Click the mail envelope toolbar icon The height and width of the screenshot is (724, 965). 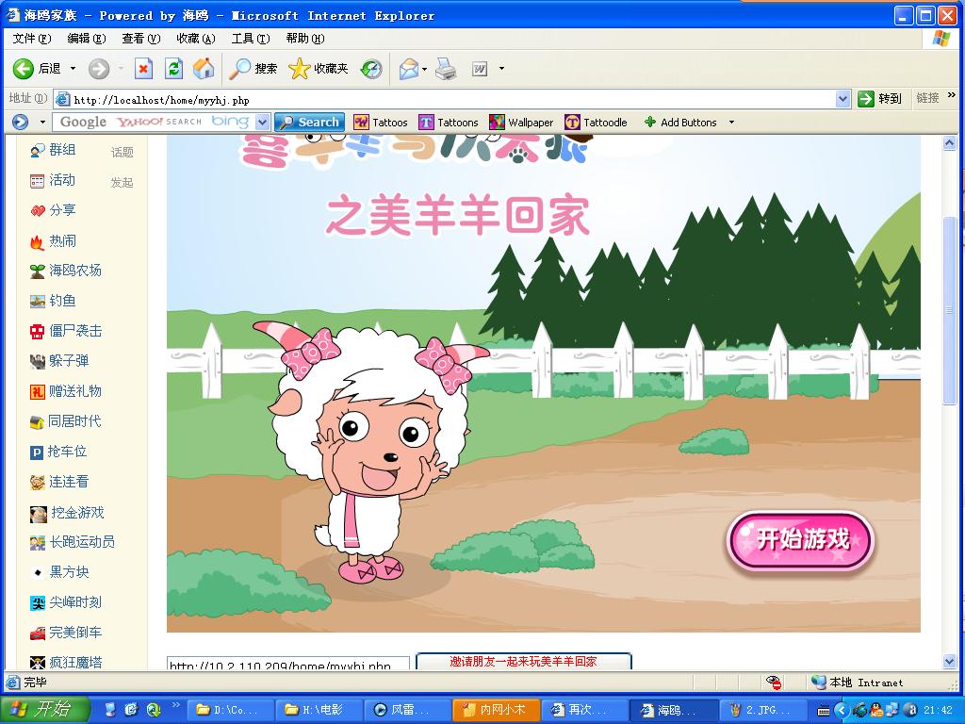(409, 68)
